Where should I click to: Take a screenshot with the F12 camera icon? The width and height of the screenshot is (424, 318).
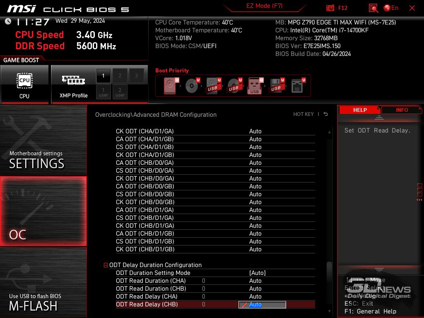[330, 8]
